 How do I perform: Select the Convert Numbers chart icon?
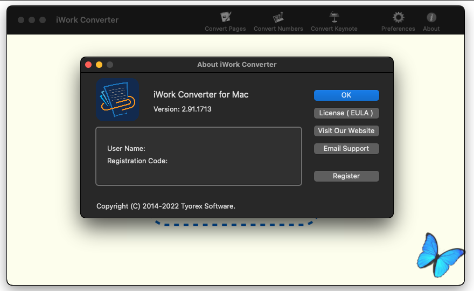click(278, 17)
